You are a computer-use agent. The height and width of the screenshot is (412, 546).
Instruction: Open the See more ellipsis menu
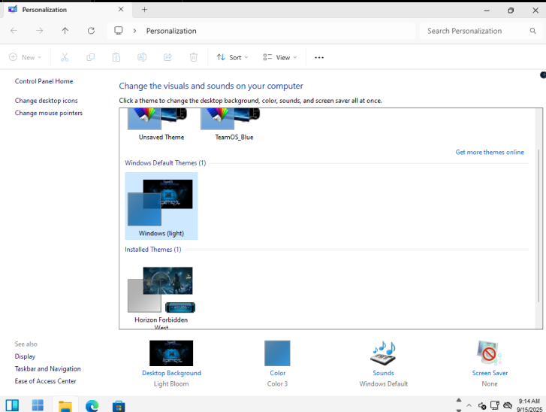(319, 57)
